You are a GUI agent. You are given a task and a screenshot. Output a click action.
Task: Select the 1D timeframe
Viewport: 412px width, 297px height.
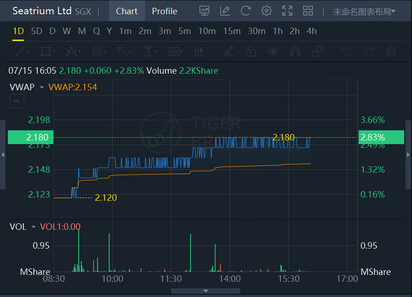tap(18, 31)
